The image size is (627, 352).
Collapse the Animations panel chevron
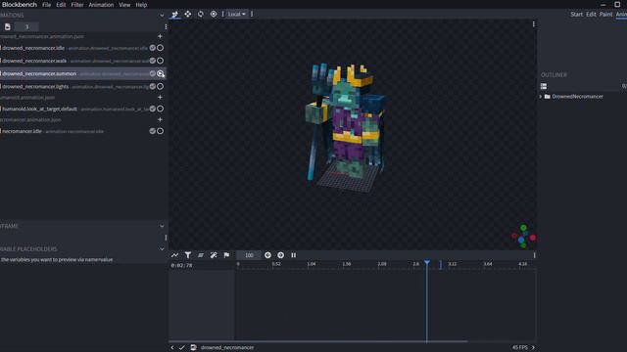click(162, 16)
